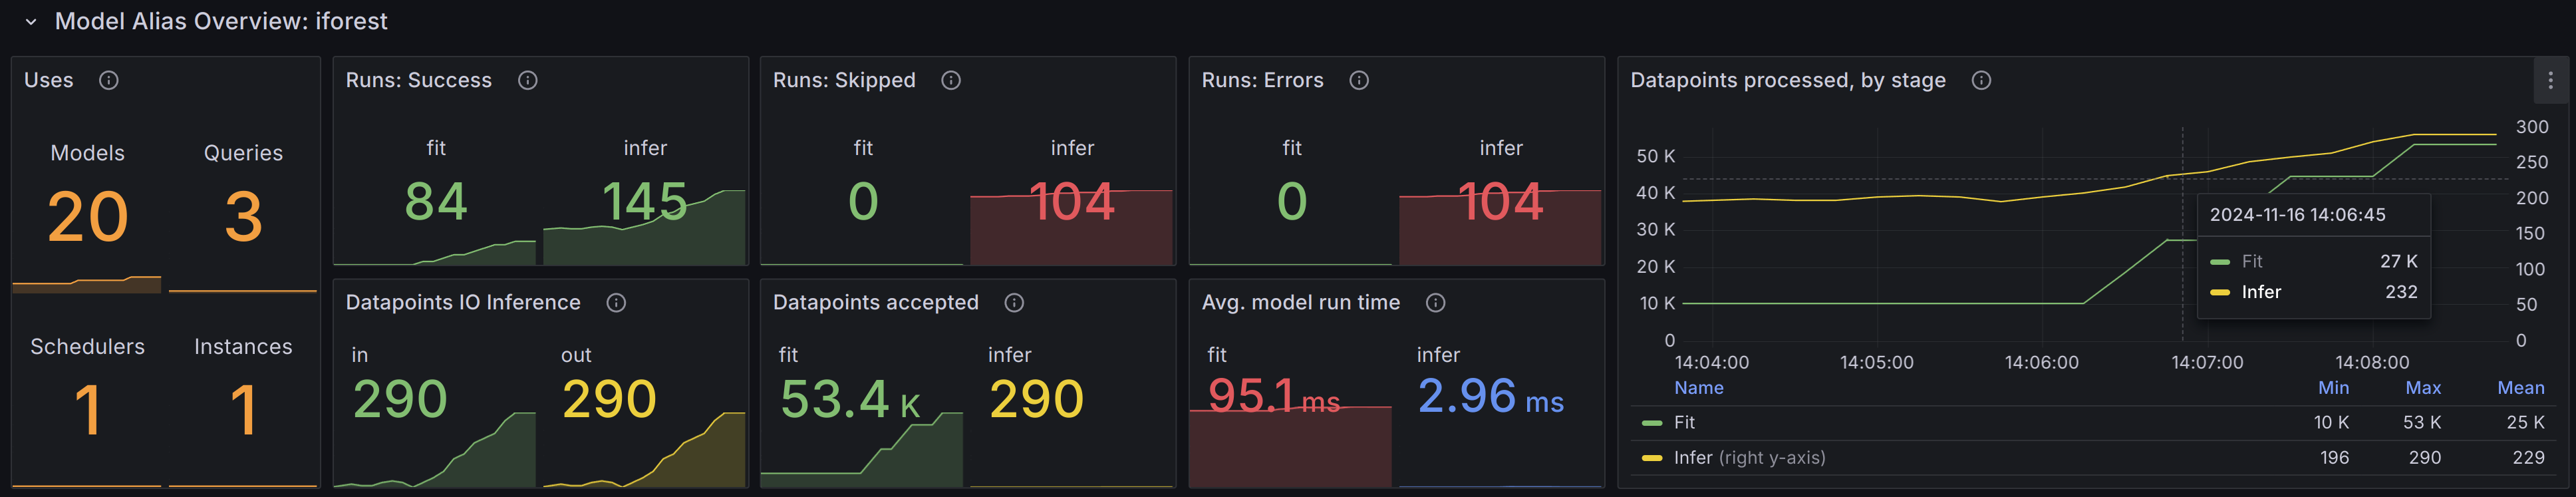Screen dimensions: 2576x497
Task: Sort legend by Name column header
Action: click(1698, 388)
